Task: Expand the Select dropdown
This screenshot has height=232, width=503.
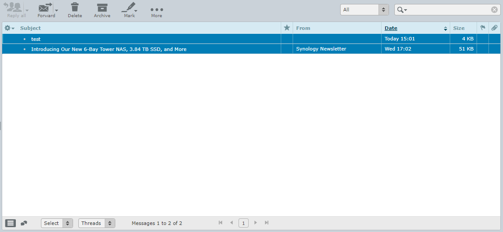Action: point(57,223)
